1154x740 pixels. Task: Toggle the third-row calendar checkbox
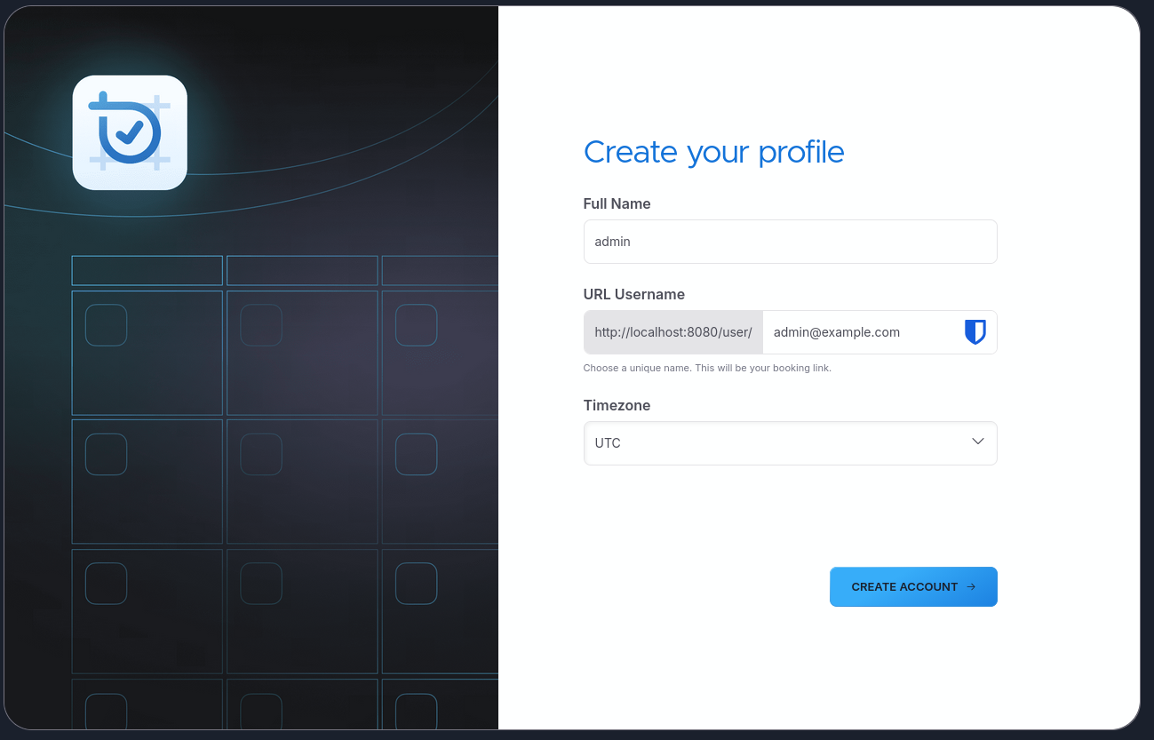(x=106, y=583)
